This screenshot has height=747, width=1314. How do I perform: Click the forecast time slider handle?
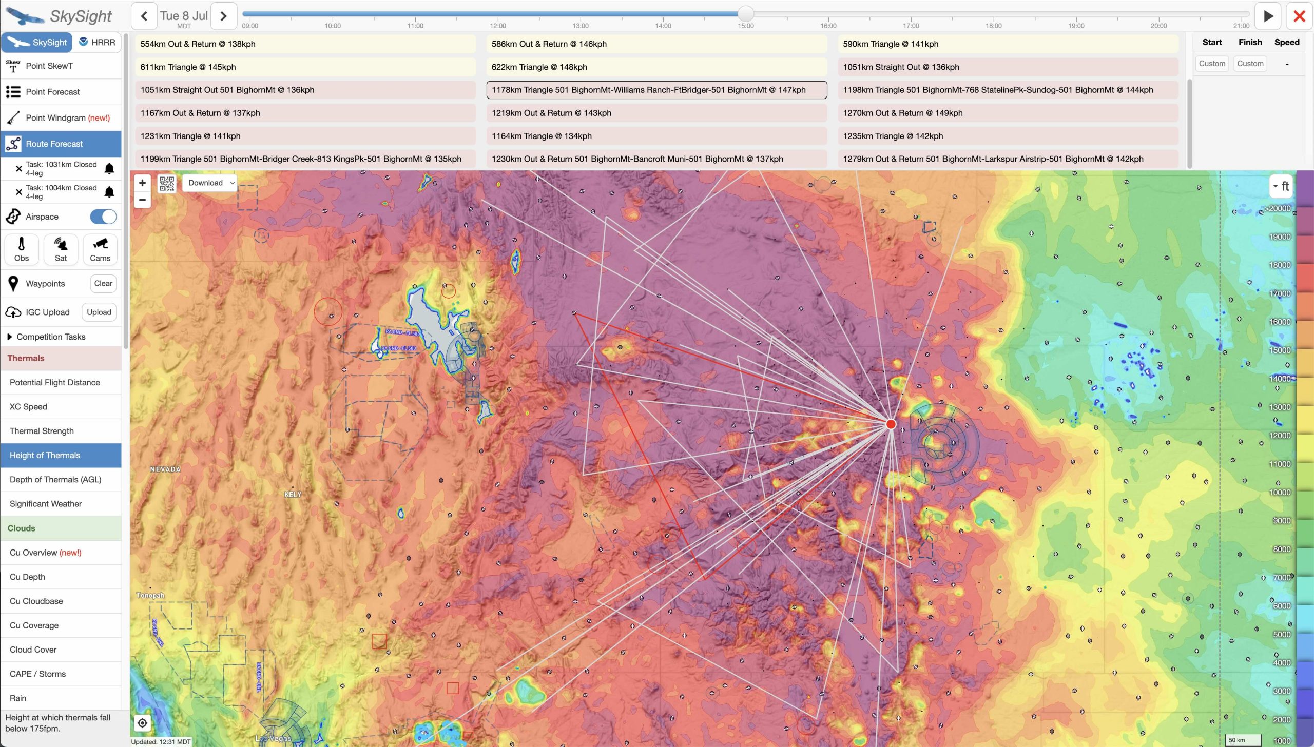coord(746,13)
